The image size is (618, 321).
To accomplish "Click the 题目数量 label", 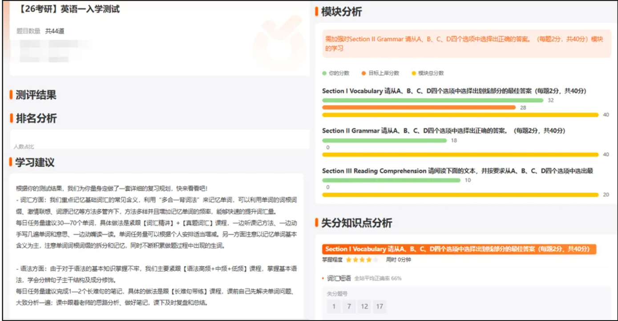I will [x=28, y=31].
